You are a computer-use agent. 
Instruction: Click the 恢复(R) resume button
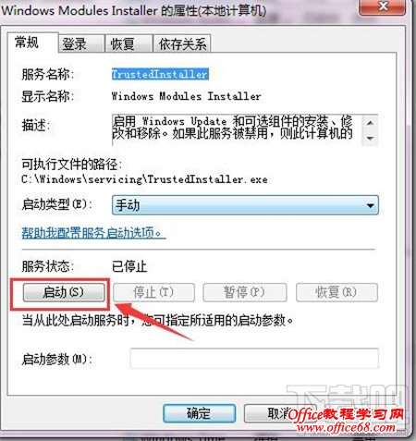(336, 292)
